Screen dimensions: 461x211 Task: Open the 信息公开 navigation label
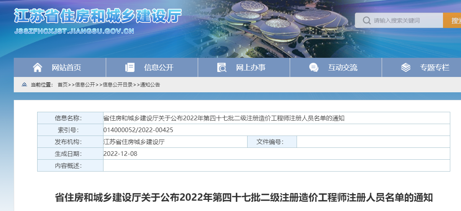click(159, 68)
